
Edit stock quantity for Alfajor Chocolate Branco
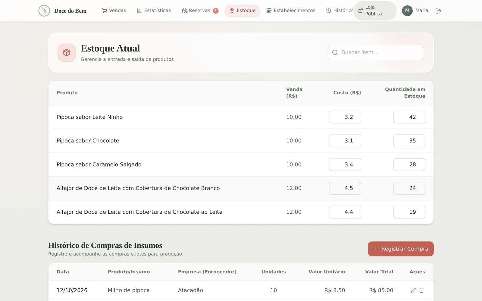click(409, 188)
